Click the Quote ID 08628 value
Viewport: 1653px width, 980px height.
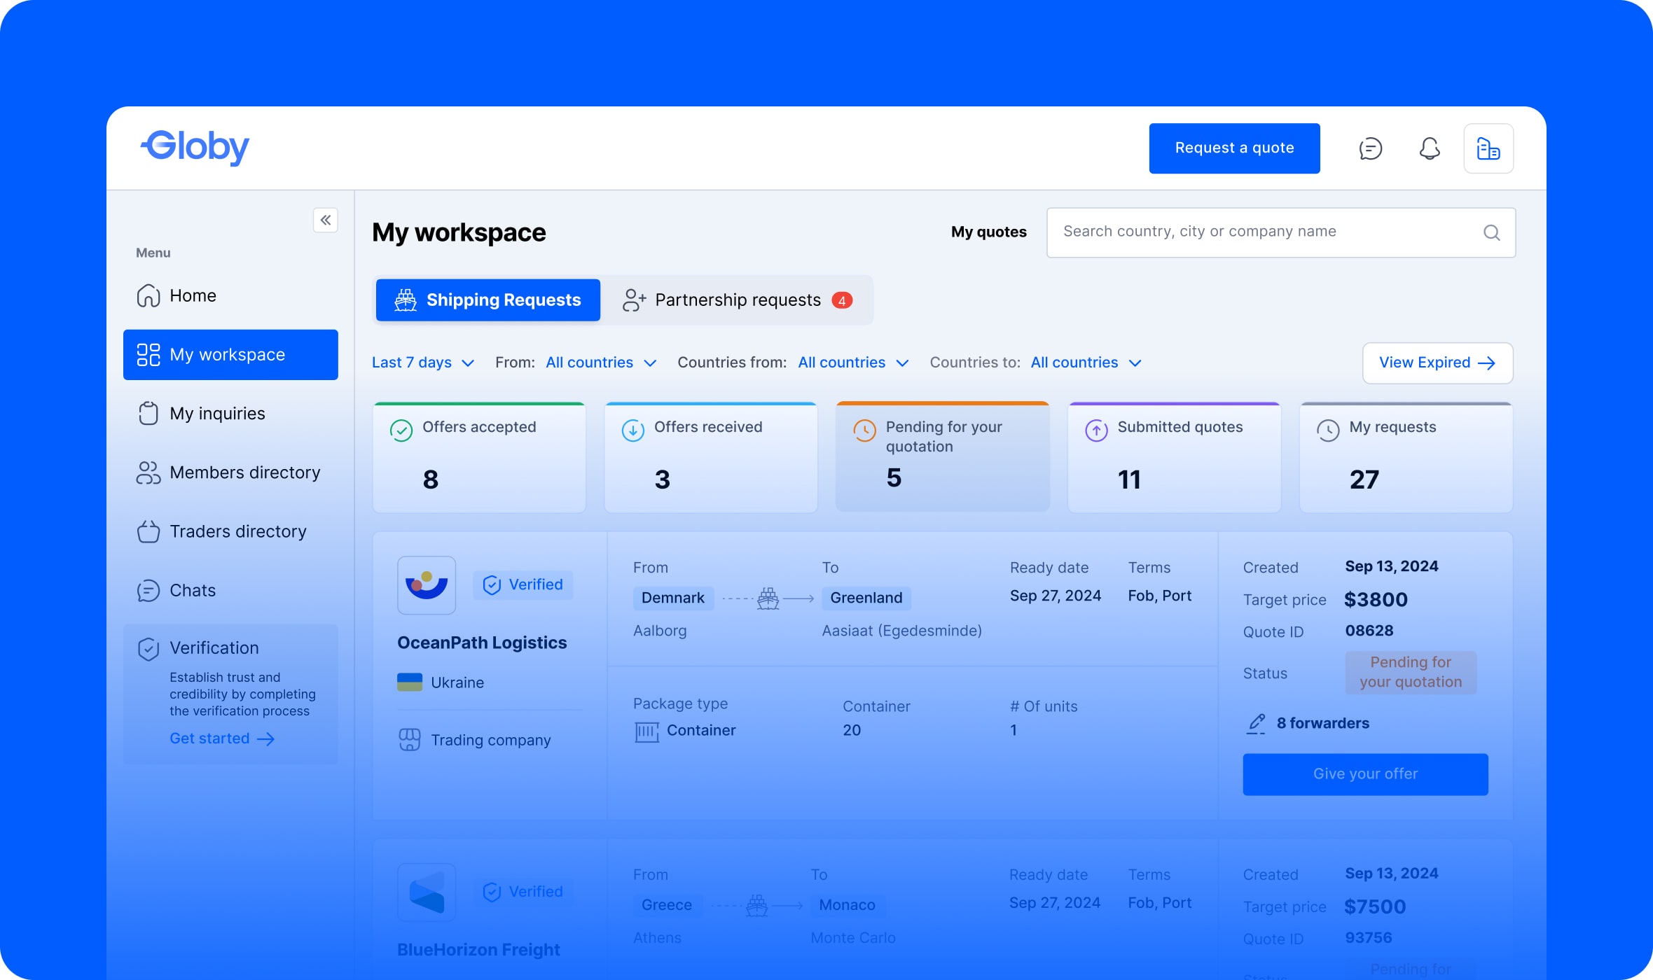1369,631
